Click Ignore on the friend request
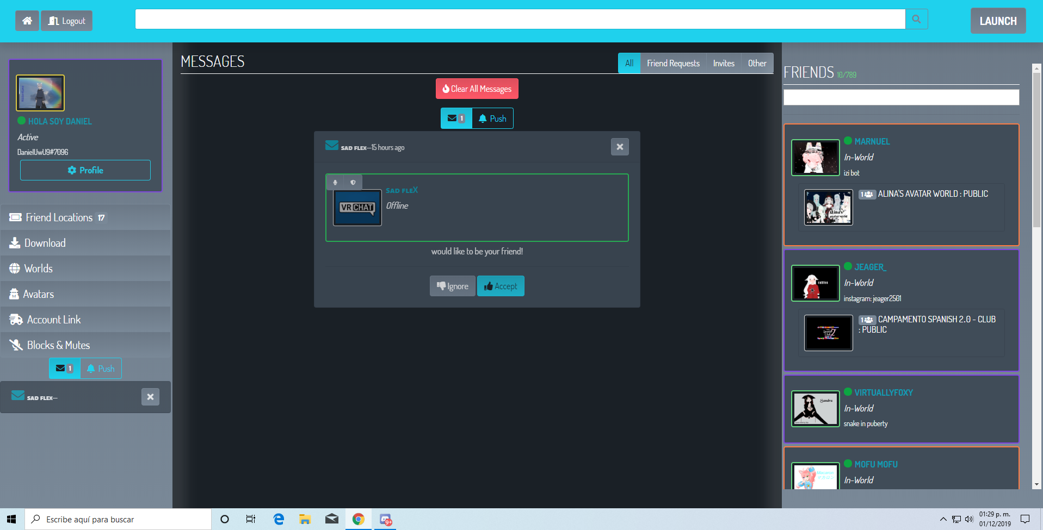The image size is (1043, 530). coord(453,286)
